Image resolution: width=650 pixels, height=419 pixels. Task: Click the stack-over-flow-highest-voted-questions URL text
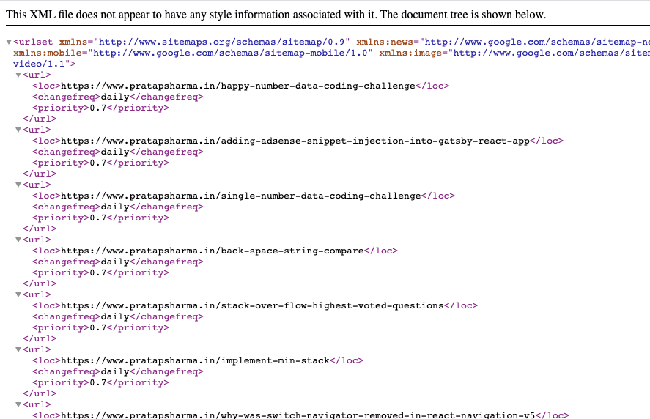(253, 305)
